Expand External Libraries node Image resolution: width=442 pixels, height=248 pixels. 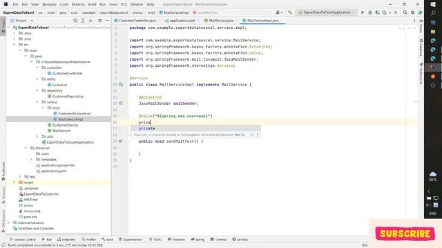click(9, 223)
